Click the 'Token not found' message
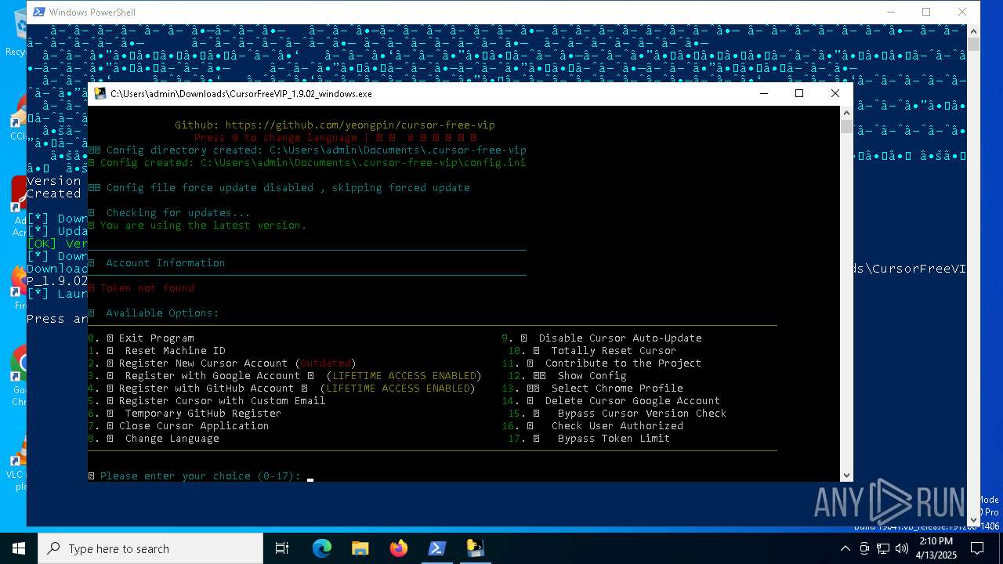This screenshot has width=1003, height=564. (147, 287)
